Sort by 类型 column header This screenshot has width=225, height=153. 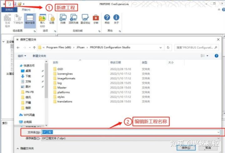point(144,62)
